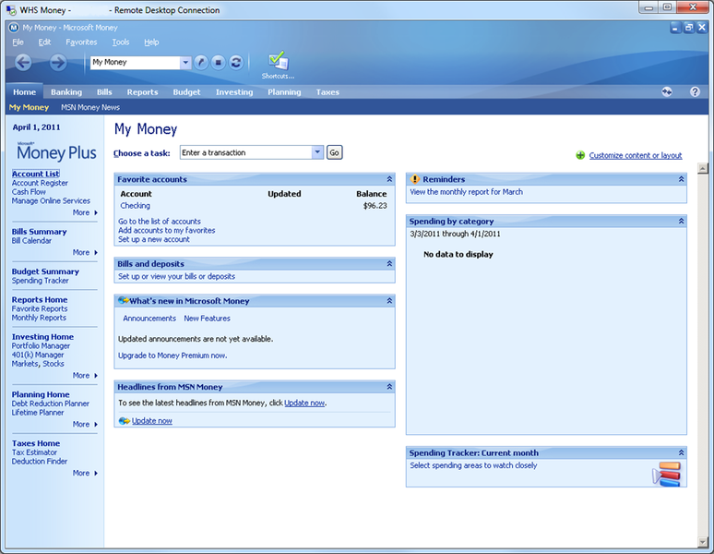Click the online update globe icon in tab bar
This screenshot has height=554, width=714.
667,92
